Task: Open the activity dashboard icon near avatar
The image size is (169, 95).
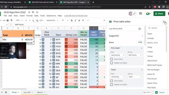Action: (x=134, y=13)
